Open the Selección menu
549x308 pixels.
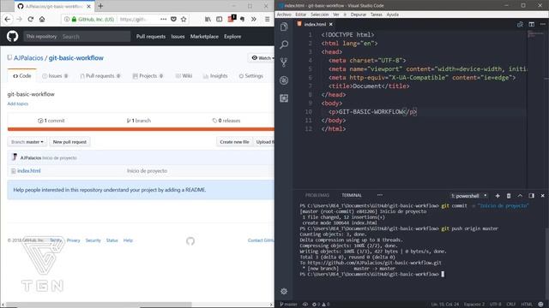[320, 15]
